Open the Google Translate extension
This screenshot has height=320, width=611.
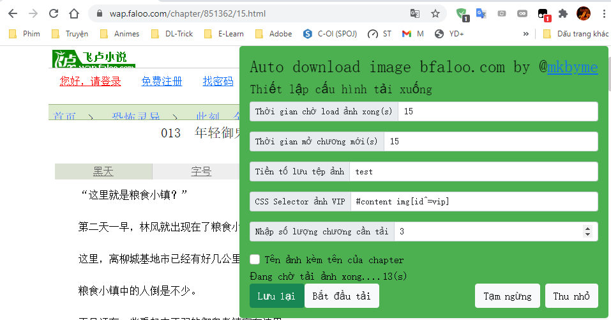coord(481,13)
